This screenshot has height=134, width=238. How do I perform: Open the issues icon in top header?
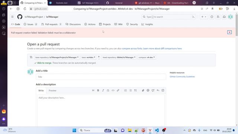click(x=212, y=17)
